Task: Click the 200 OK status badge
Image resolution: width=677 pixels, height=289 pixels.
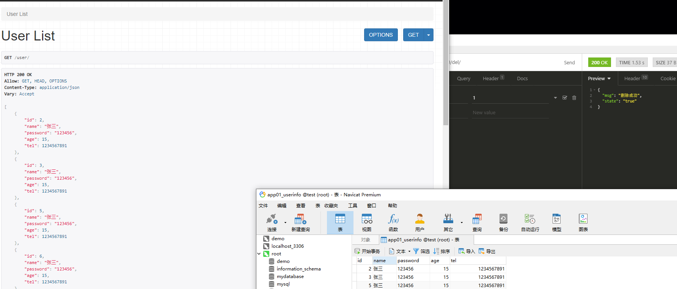Action: coord(599,62)
